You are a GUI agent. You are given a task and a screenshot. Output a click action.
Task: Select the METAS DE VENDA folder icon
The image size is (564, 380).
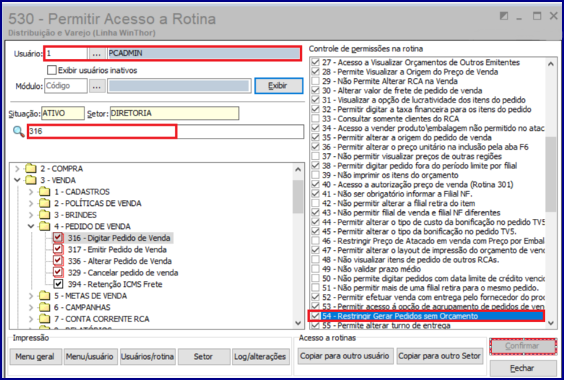pos(45,295)
